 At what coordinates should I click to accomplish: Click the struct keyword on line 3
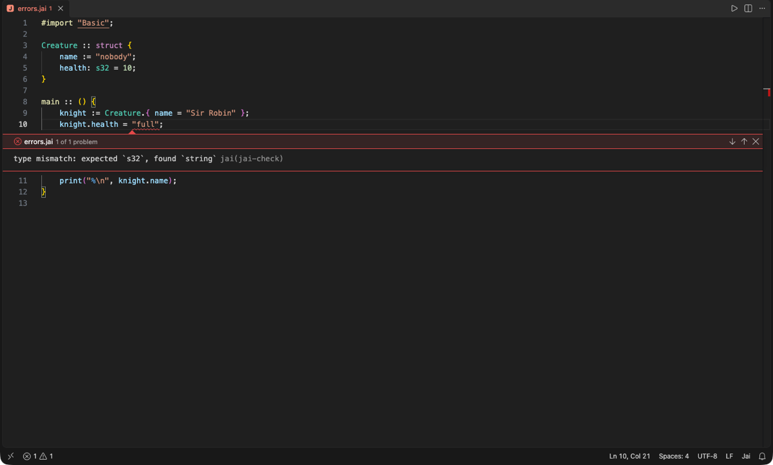pyautogui.click(x=109, y=46)
